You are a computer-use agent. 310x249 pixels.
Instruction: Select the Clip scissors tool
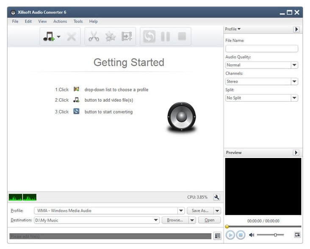pyautogui.click(x=94, y=36)
